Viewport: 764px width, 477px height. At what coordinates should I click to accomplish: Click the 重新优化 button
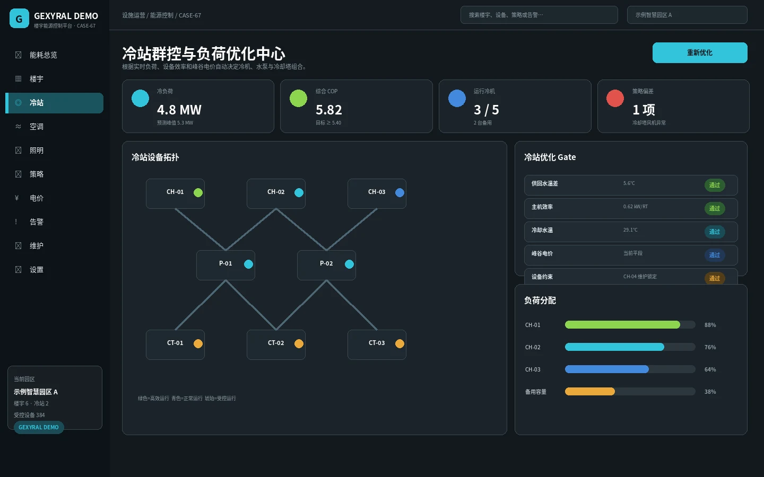(700, 52)
